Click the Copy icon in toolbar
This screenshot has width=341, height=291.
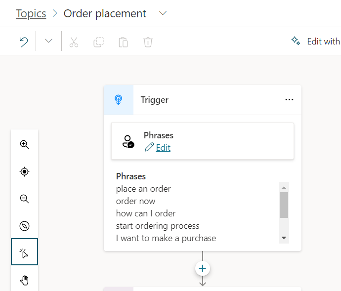pos(98,42)
